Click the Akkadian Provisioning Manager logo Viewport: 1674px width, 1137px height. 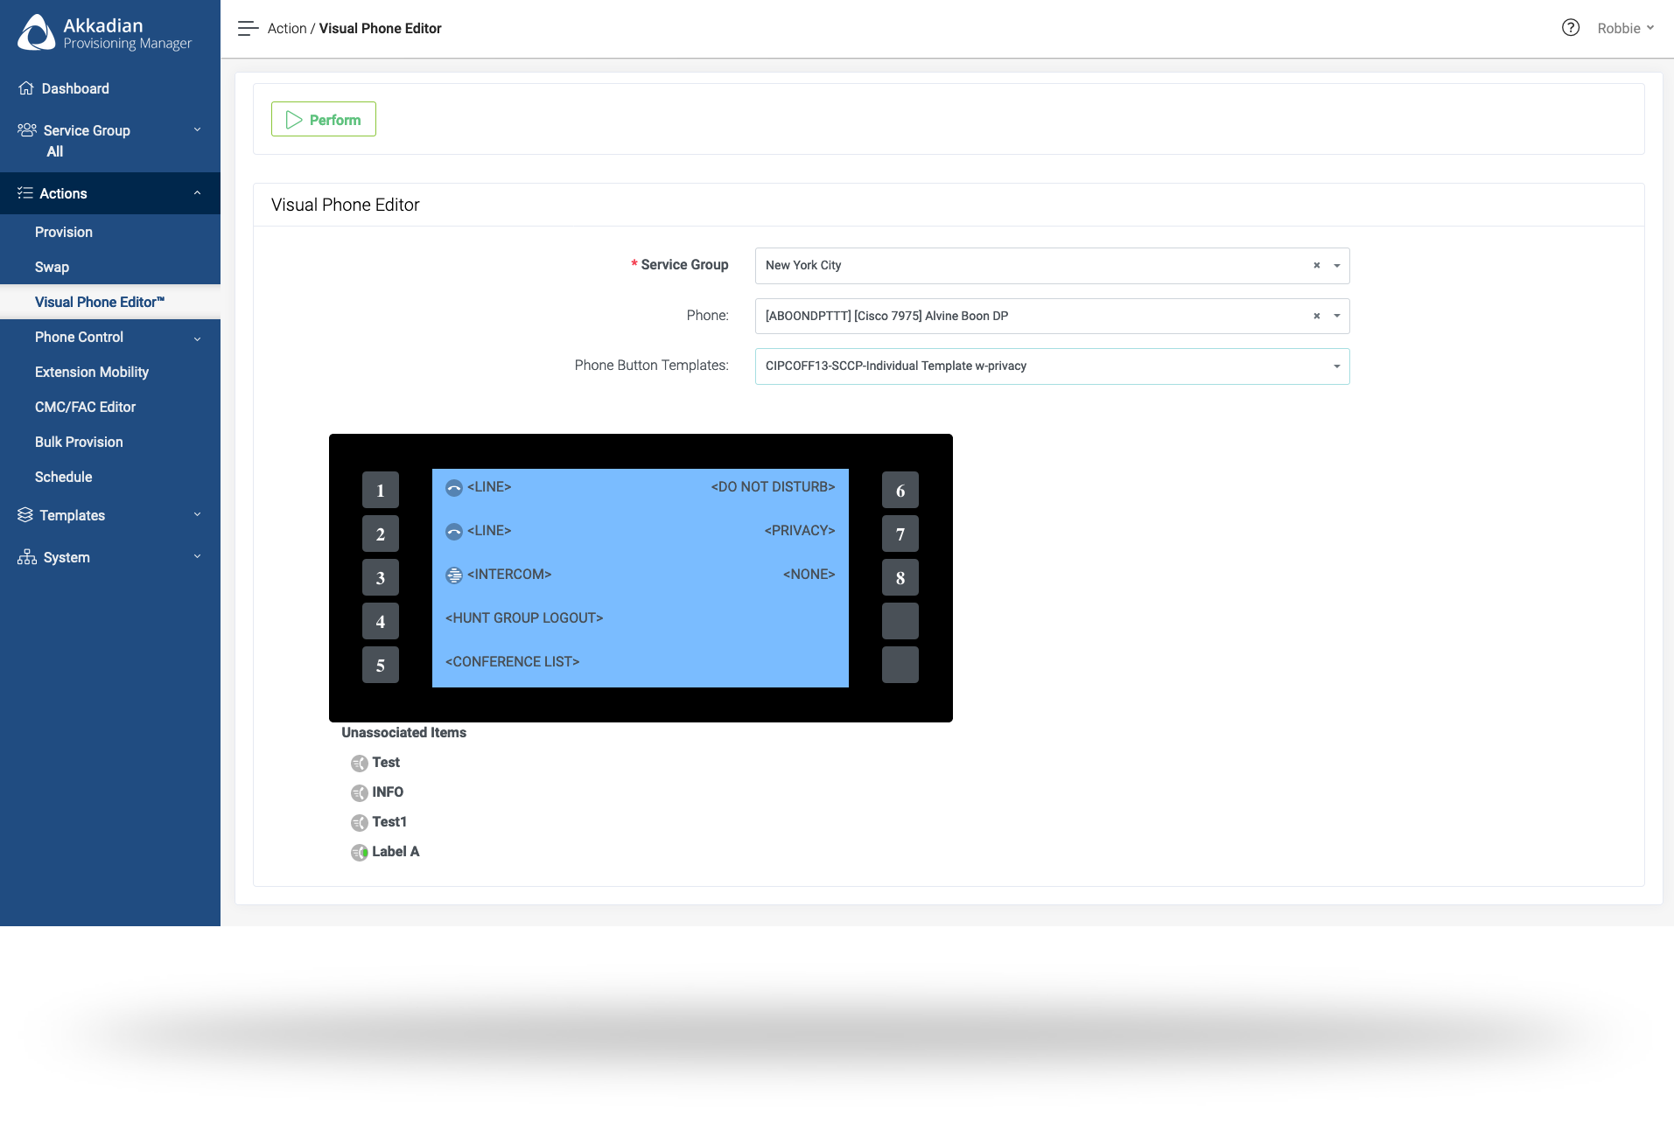(x=105, y=32)
